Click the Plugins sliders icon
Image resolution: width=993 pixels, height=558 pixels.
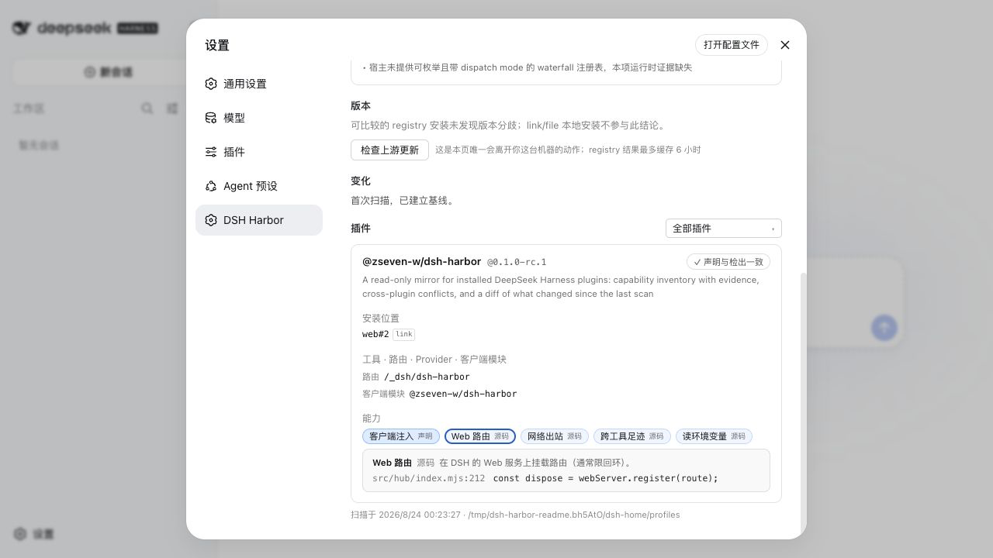coord(211,152)
